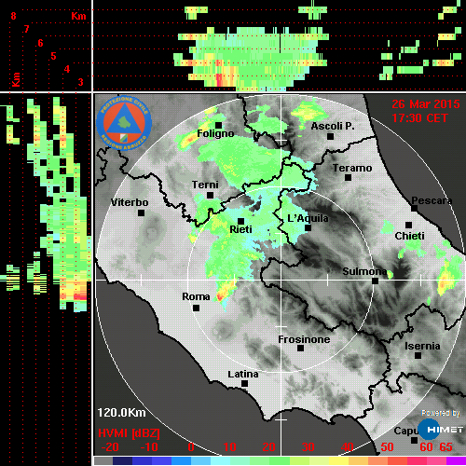Select the Foligno city marker square
The width and height of the screenshot is (466, 466).
click(219, 125)
